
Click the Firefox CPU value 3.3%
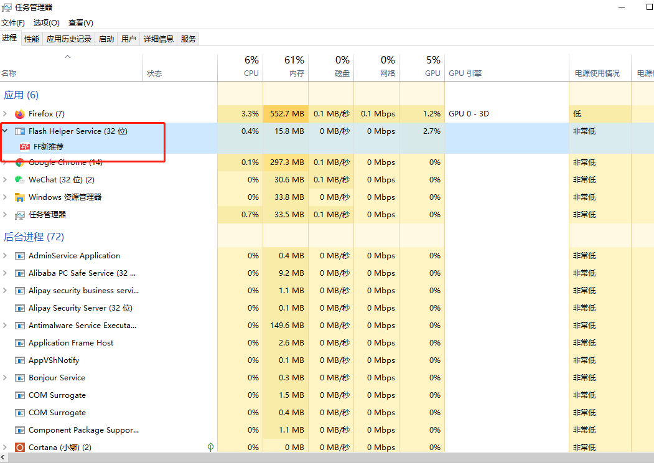250,114
